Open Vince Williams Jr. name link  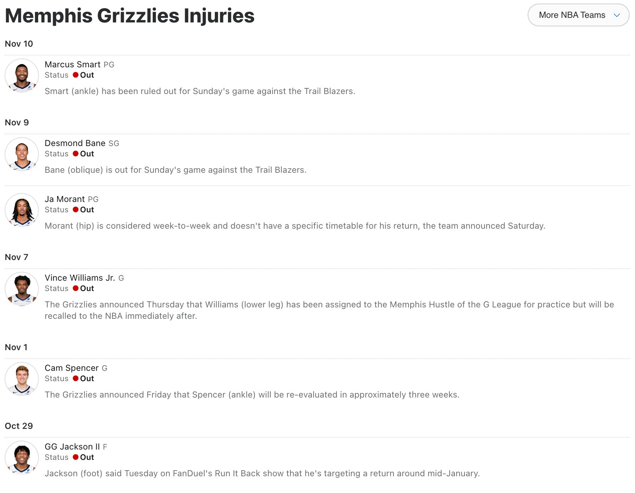pyautogui.click(x=80, y=278)
